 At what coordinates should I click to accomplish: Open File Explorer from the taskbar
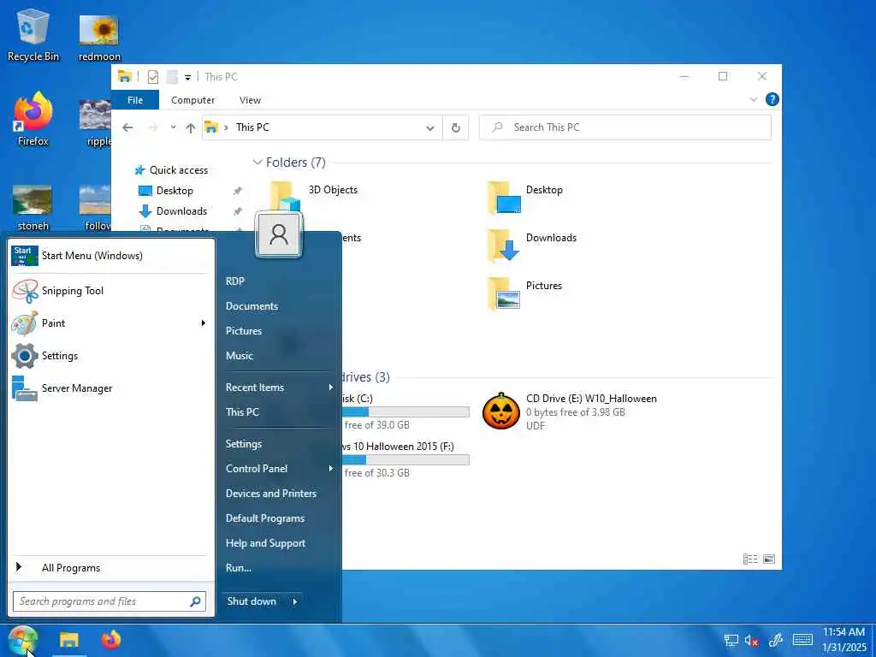pos(69,640)
